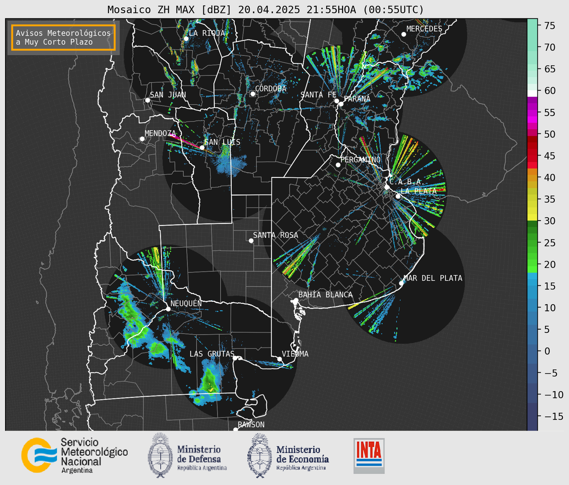Click the INTA logo
The width and height of the screenshot is (569, 485).
(369, 456)
